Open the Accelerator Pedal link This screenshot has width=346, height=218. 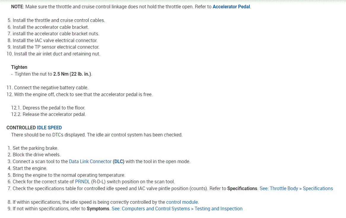[x=232, y=7]
